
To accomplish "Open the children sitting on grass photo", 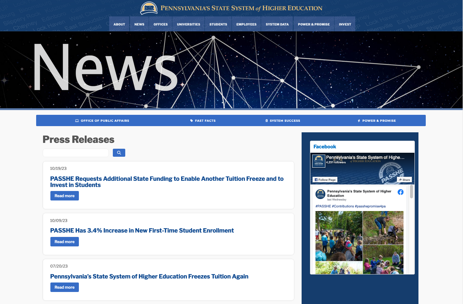I will (383, 260).
